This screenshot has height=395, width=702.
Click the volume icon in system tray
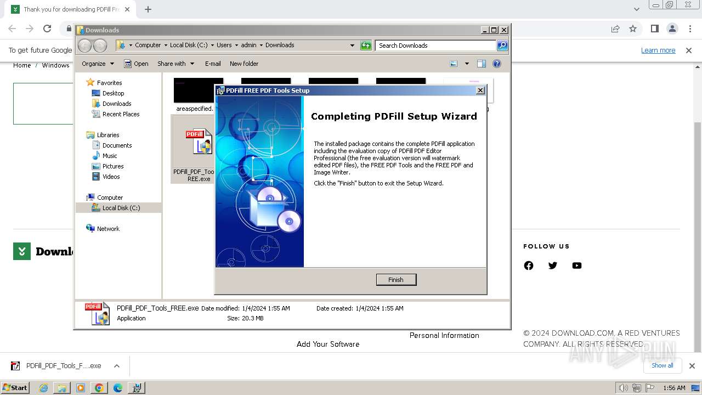(623, 388)
